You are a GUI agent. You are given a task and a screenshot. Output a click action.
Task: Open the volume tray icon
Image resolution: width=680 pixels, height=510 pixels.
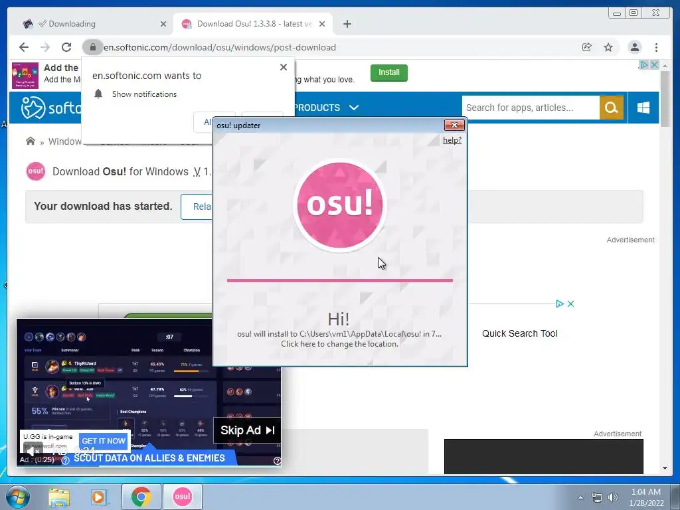tap(612, 497)
